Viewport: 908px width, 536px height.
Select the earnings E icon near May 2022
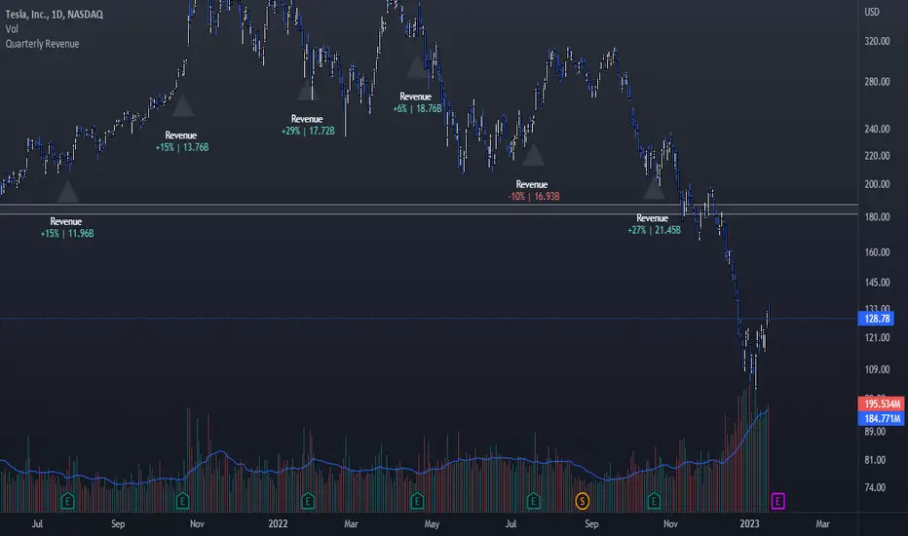click(417, 501)
